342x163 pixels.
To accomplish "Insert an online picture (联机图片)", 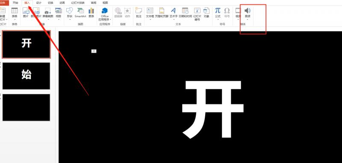I will (36, 12).
